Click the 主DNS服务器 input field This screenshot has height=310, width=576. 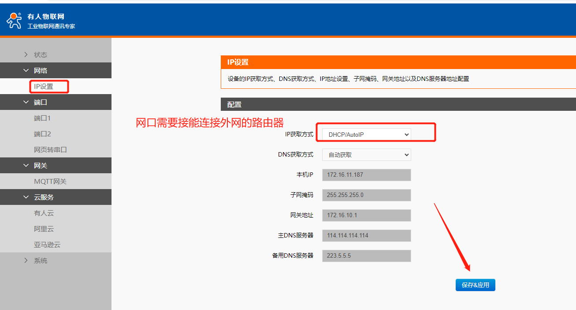coord(366,236)
